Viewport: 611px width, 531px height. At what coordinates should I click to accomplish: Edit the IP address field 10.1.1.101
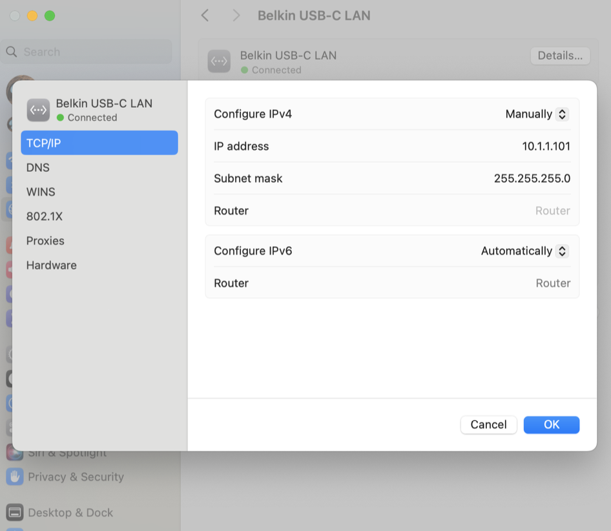(x=546, y=146)
